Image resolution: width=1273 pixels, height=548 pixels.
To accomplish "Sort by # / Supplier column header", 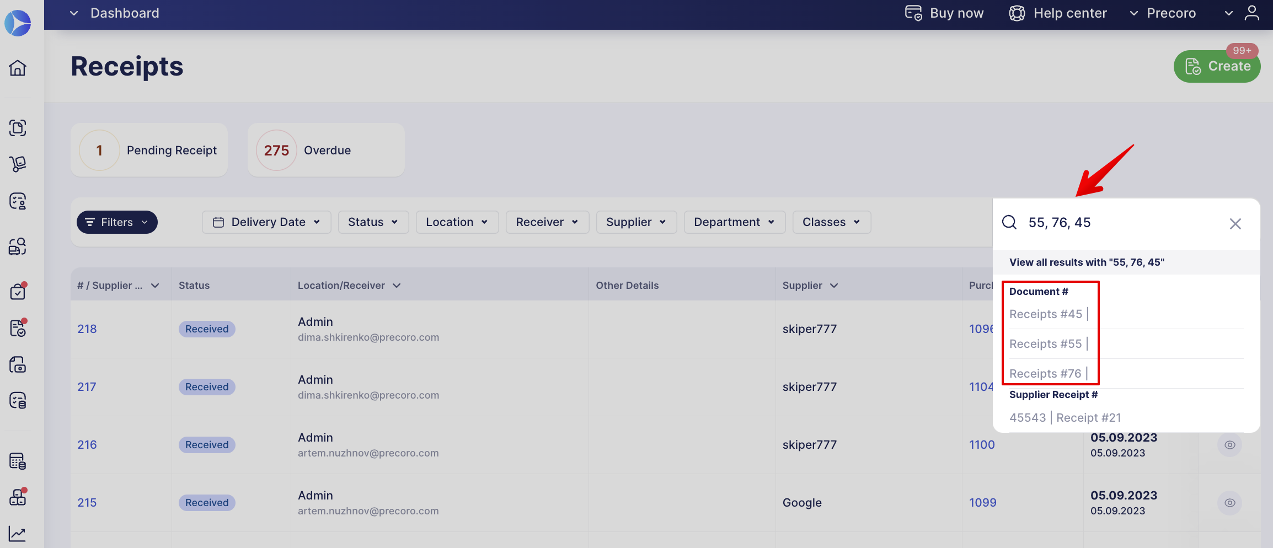I will [x=118, y=286].
